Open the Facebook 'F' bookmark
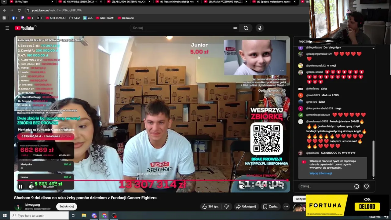This screenshot has height=220, width=391. click(x=15, y=18)
